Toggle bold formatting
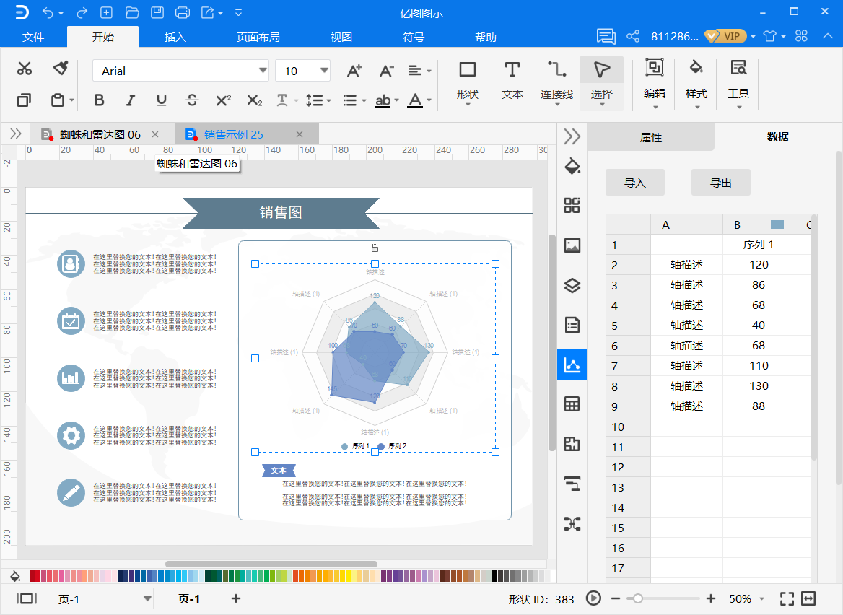 (x=100, y=100)
